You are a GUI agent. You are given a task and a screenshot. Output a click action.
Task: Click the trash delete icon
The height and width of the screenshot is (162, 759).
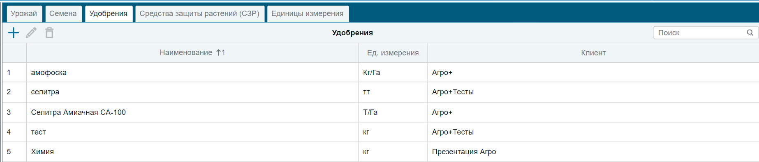[49, 33]
